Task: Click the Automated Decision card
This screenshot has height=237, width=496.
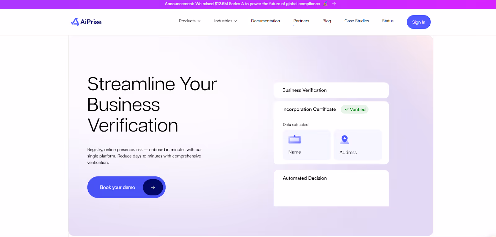Action: pyautogui.click(x=331, y=188)
